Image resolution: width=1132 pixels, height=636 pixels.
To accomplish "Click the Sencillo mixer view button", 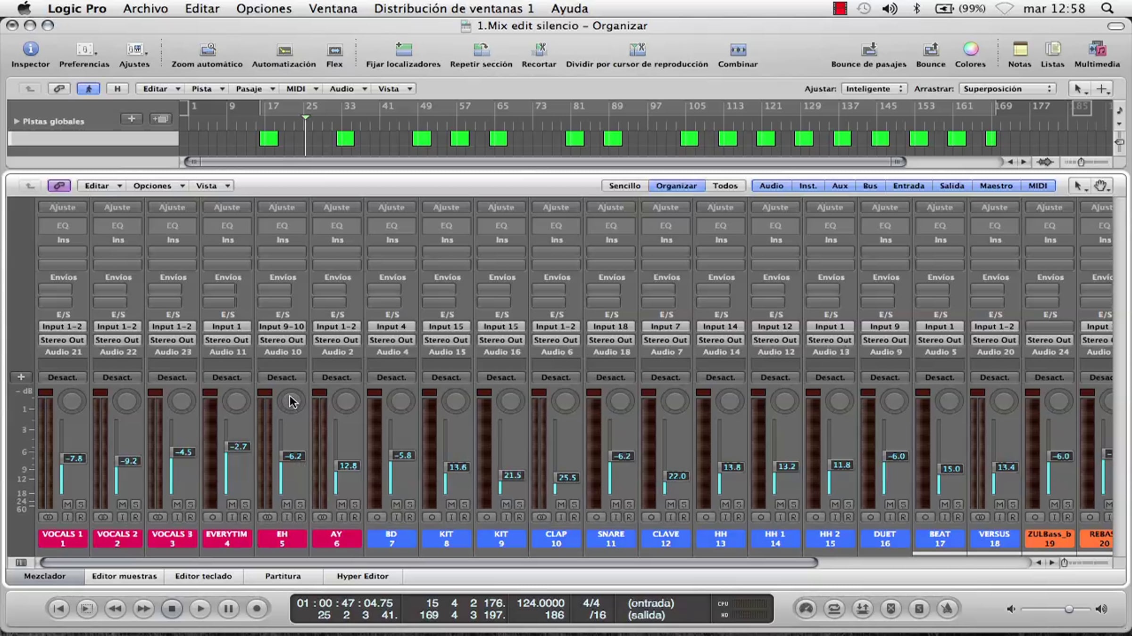I will [x=624, y=186].
